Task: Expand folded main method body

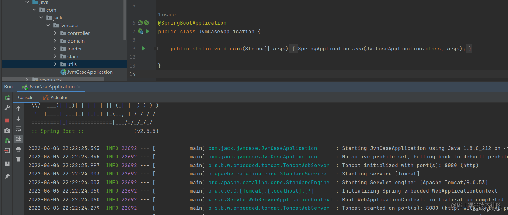Action: (156, 49)
